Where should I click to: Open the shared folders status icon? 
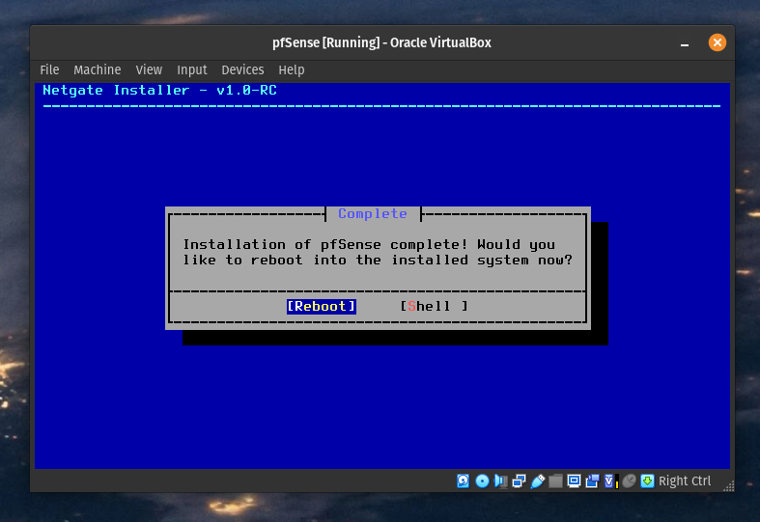pyautogui.click(x=555, y=481)
